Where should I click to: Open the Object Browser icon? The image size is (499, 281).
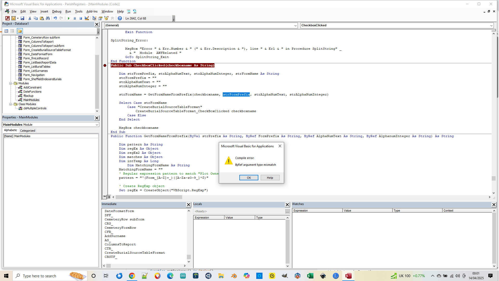[106, 18]
